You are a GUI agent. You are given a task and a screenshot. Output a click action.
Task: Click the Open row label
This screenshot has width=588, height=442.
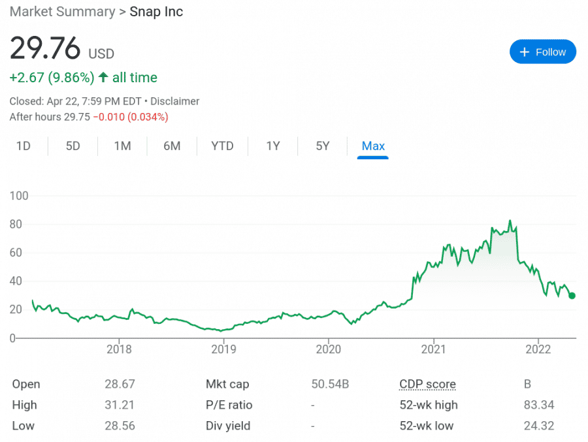coord(26,385)
